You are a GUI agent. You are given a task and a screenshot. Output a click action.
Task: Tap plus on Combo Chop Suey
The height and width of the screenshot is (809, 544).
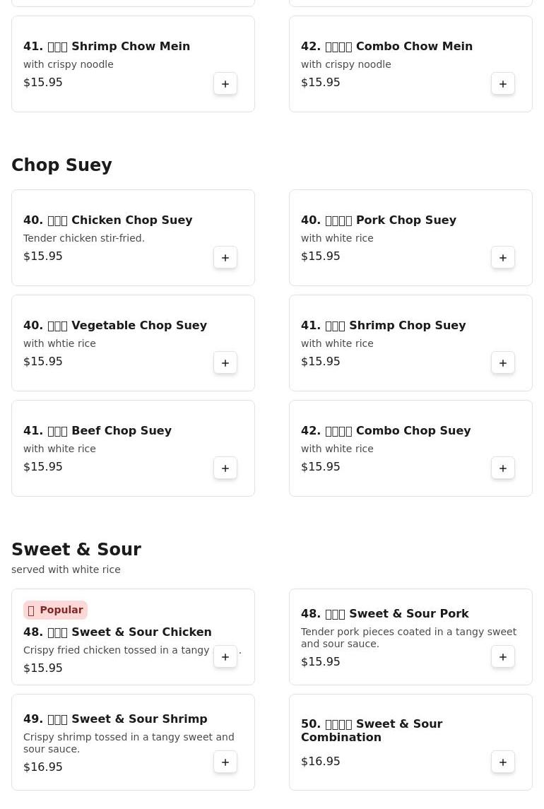click(x=503, y=468)
